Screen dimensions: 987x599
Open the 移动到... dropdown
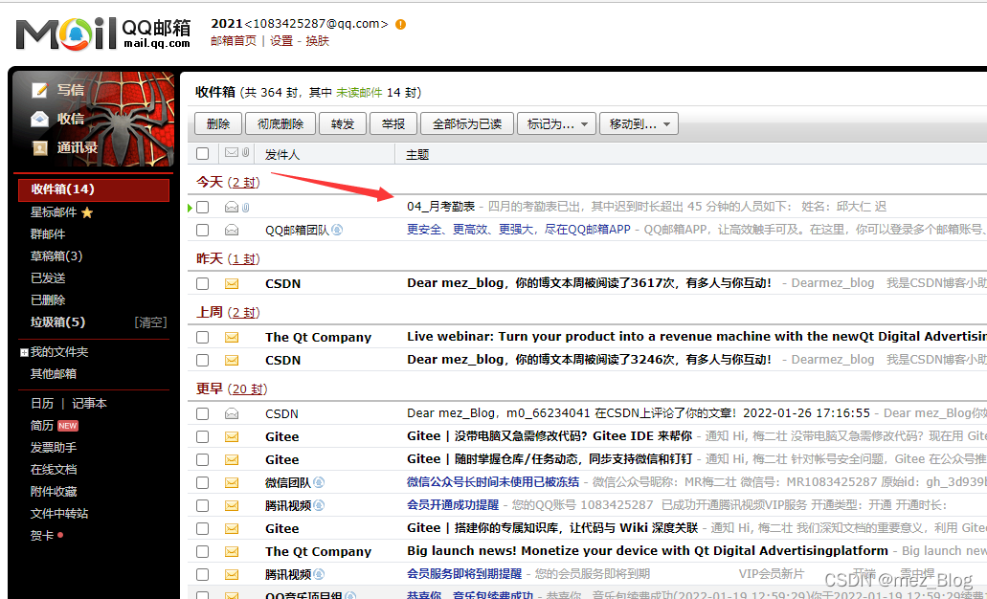pyautogui.click(x=639, y=124)
